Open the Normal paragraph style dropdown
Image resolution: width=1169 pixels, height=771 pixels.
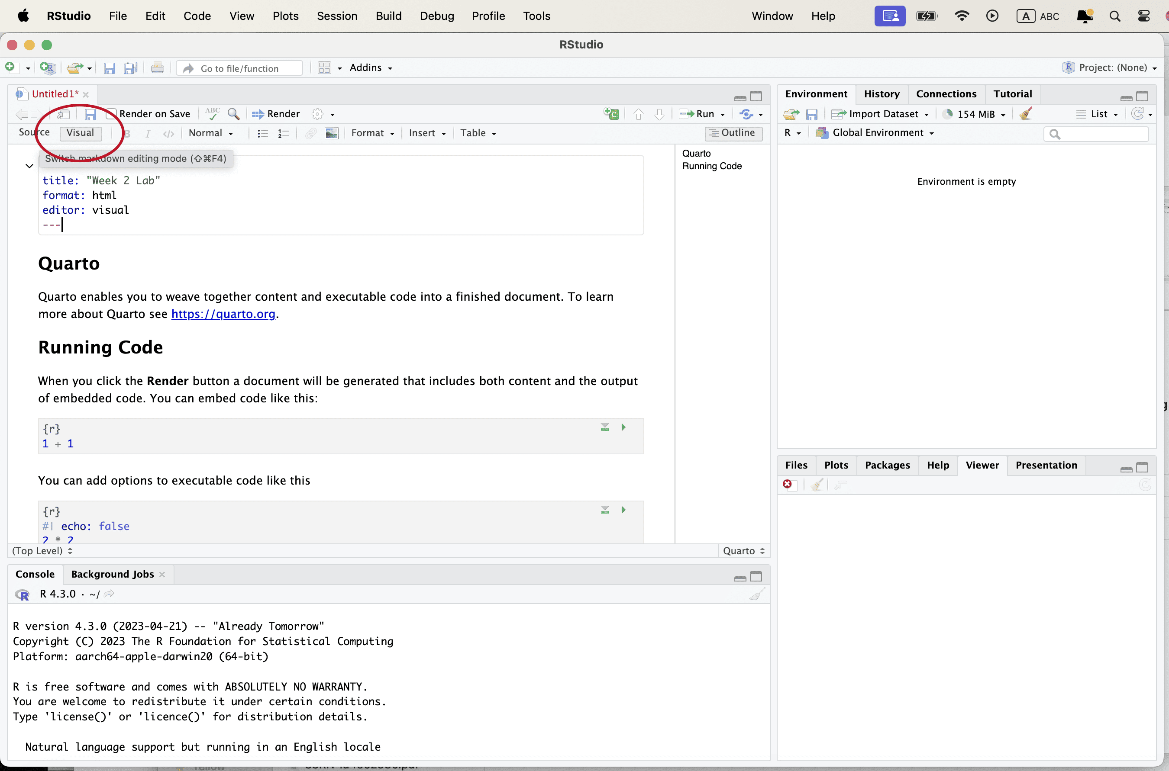(x=210, y=133)
